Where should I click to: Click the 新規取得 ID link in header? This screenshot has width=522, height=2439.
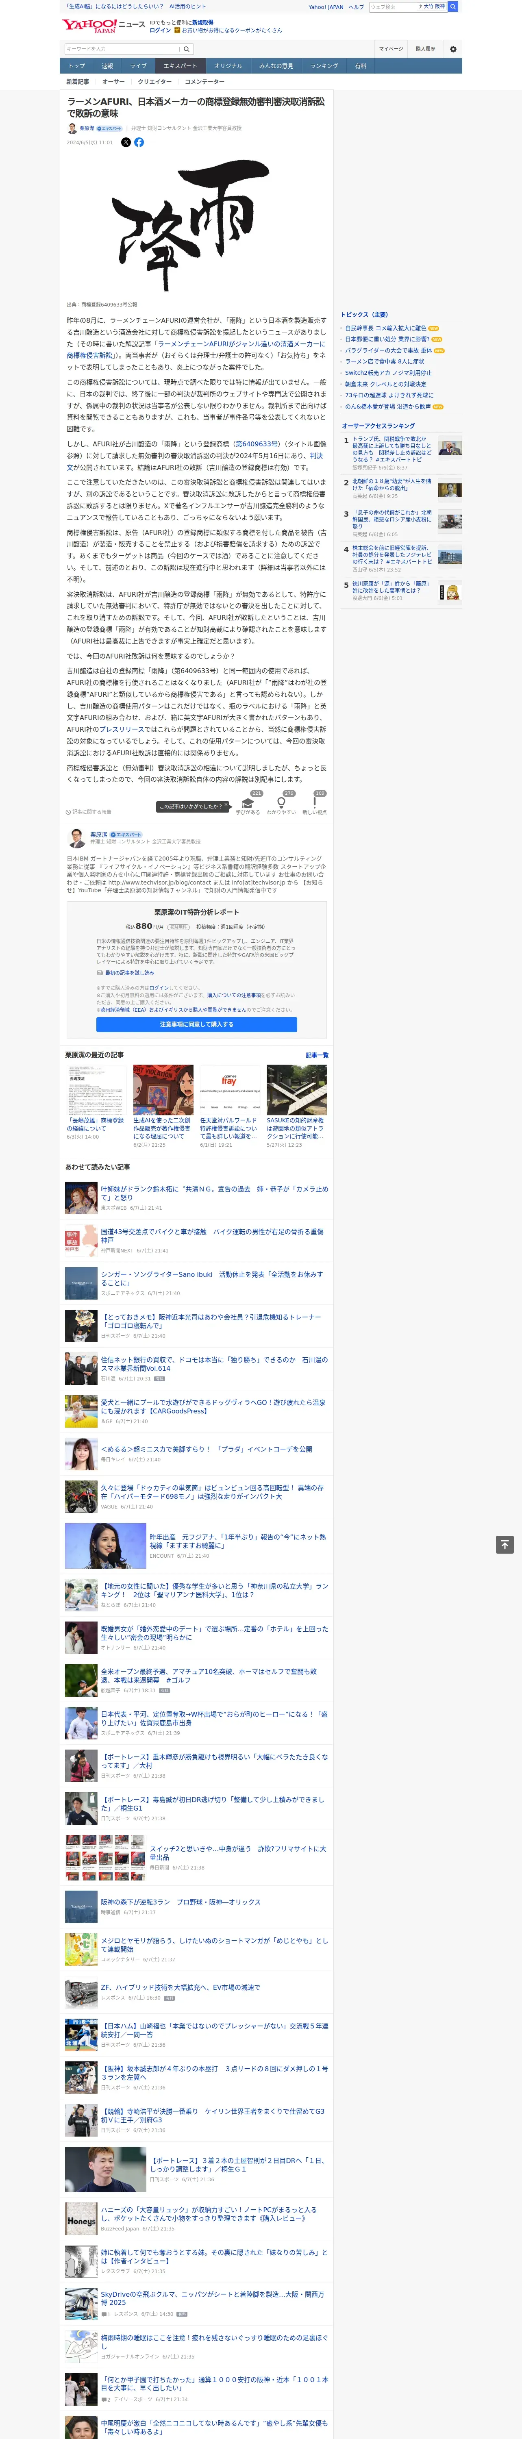[203, 22]
